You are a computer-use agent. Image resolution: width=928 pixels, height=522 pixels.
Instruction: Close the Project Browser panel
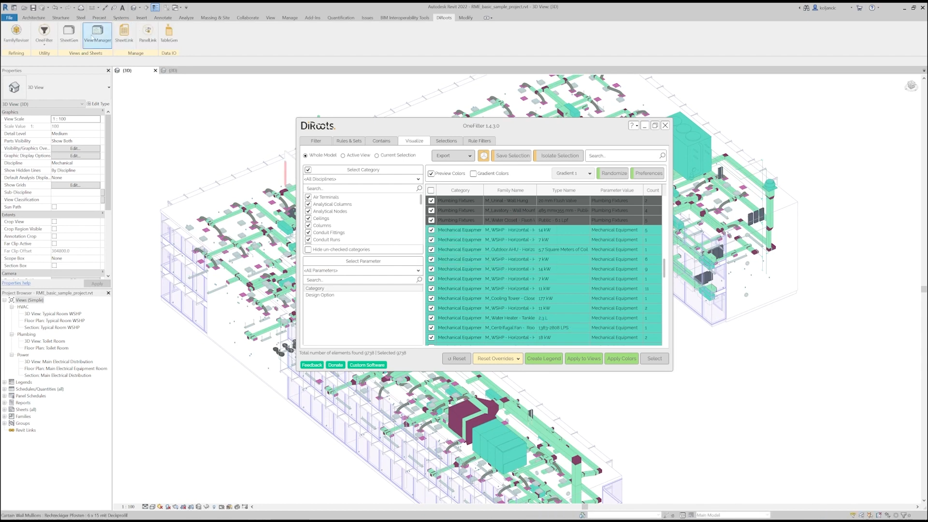click(108, 293)
